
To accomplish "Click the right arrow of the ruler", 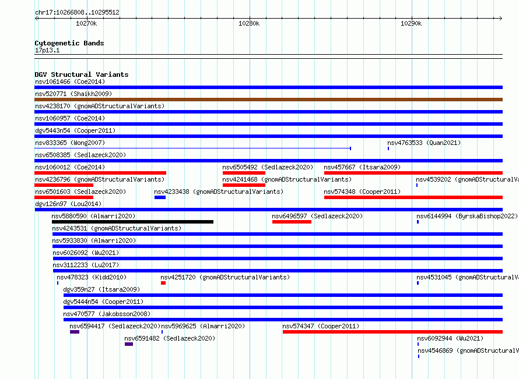I will coord(500,19).
